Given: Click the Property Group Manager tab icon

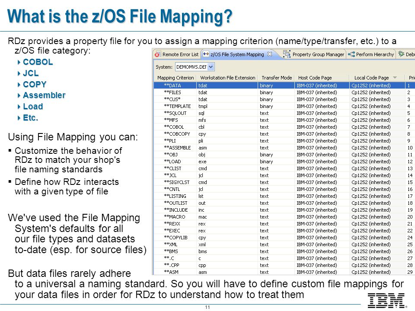Looking at the screenshot, I should pos(286,54).
